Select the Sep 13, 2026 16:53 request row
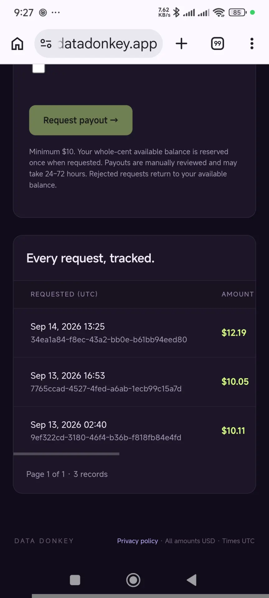The width and height of the screenshot is (269, 598). (x=134, y=382)
